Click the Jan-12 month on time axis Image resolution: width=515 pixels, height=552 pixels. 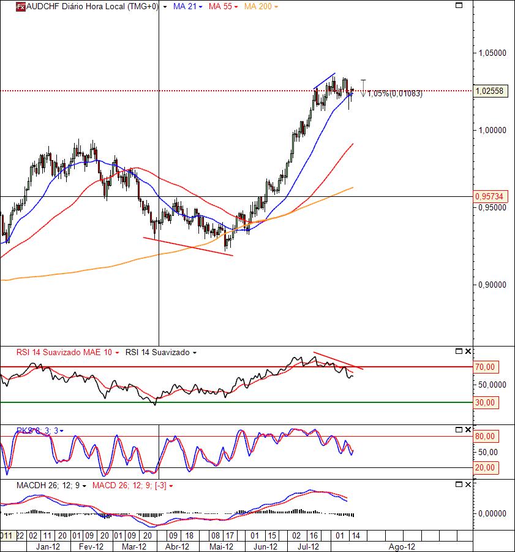(x=48, y=546)
